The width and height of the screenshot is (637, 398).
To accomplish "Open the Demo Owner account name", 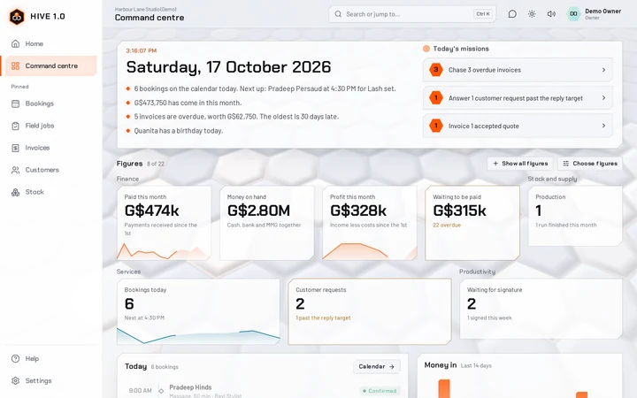I will pyautogui.click(x=602, y=11).
